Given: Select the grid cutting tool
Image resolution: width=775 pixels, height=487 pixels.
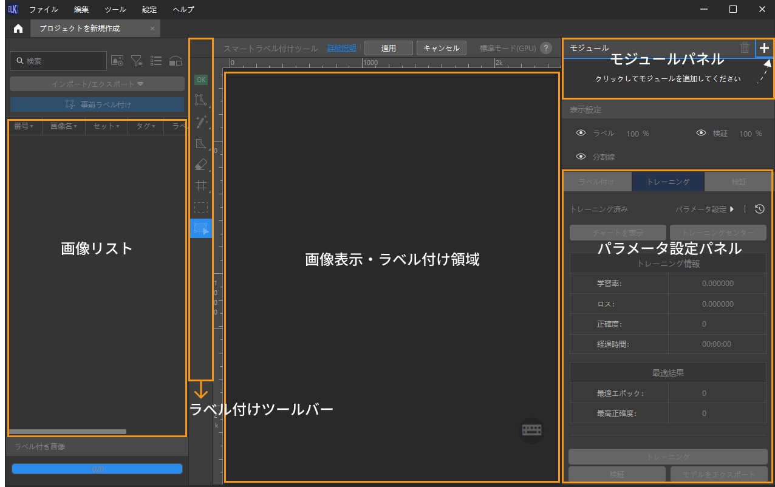Looking at the screenshot, I should click(201, 186).
